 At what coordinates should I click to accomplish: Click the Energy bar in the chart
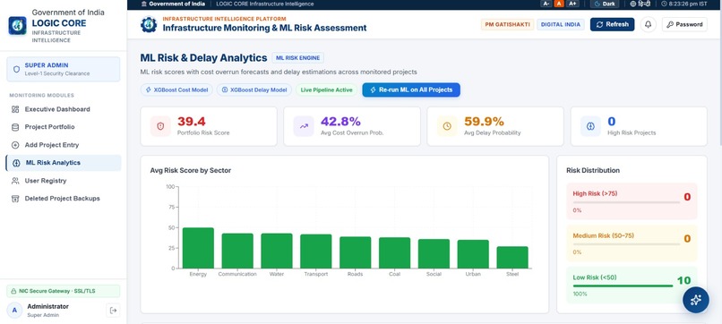pyautogui.click(x=198, y=248)
